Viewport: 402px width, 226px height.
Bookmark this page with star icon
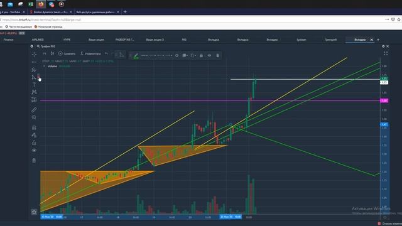tap(399, 19)
